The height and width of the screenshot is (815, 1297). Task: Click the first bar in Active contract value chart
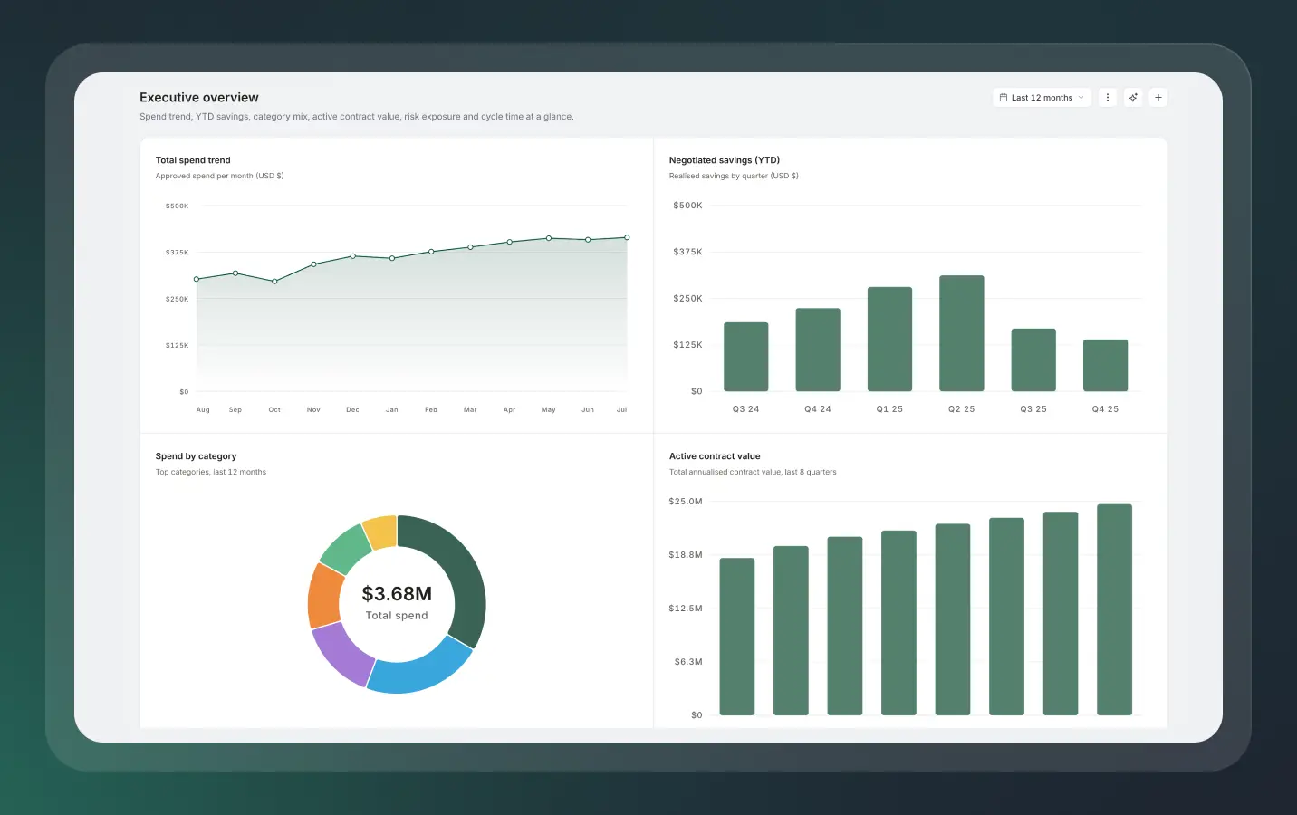(x=737, y=637)
